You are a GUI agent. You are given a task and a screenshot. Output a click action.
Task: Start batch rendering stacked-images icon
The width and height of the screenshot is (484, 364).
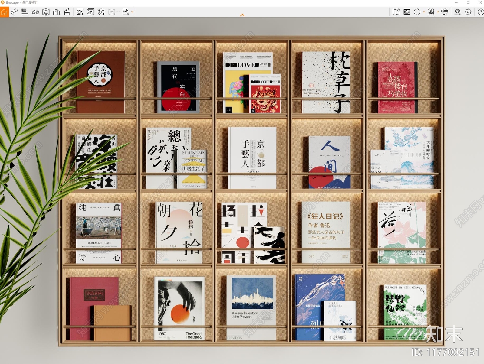coord(90,12)
